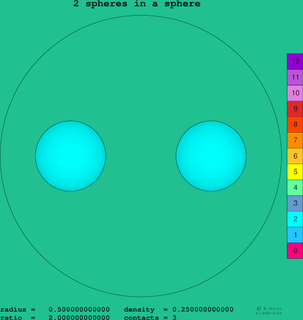The height and width of the screenshot is (320, 303).
Task: Click the right cyan inner sphere
Action: (211, 156)
